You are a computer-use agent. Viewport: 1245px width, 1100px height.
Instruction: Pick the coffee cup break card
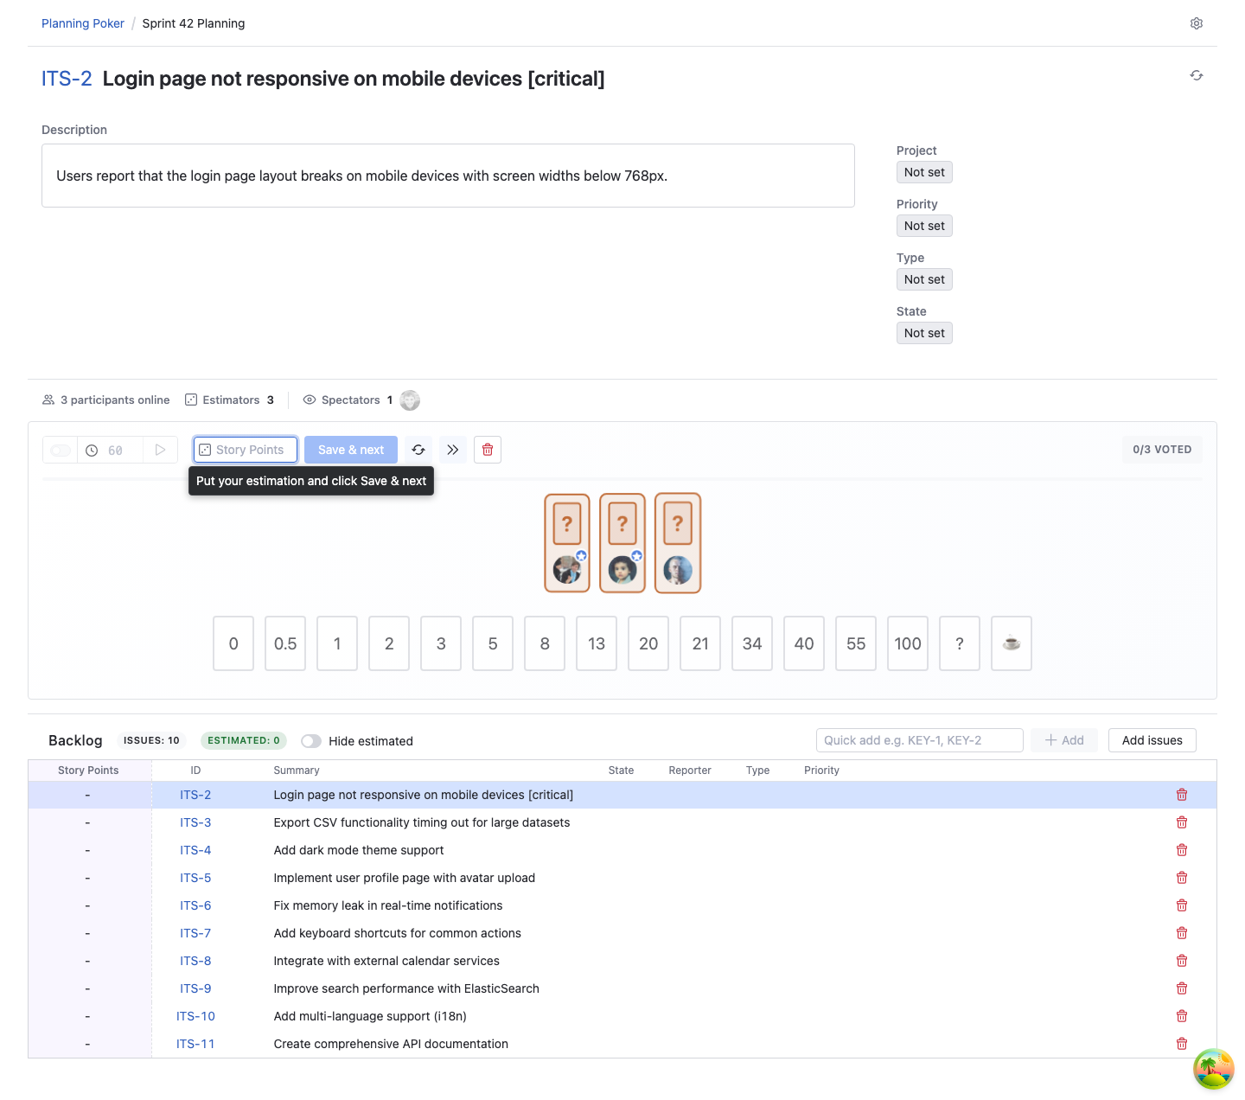[1012, 643]
